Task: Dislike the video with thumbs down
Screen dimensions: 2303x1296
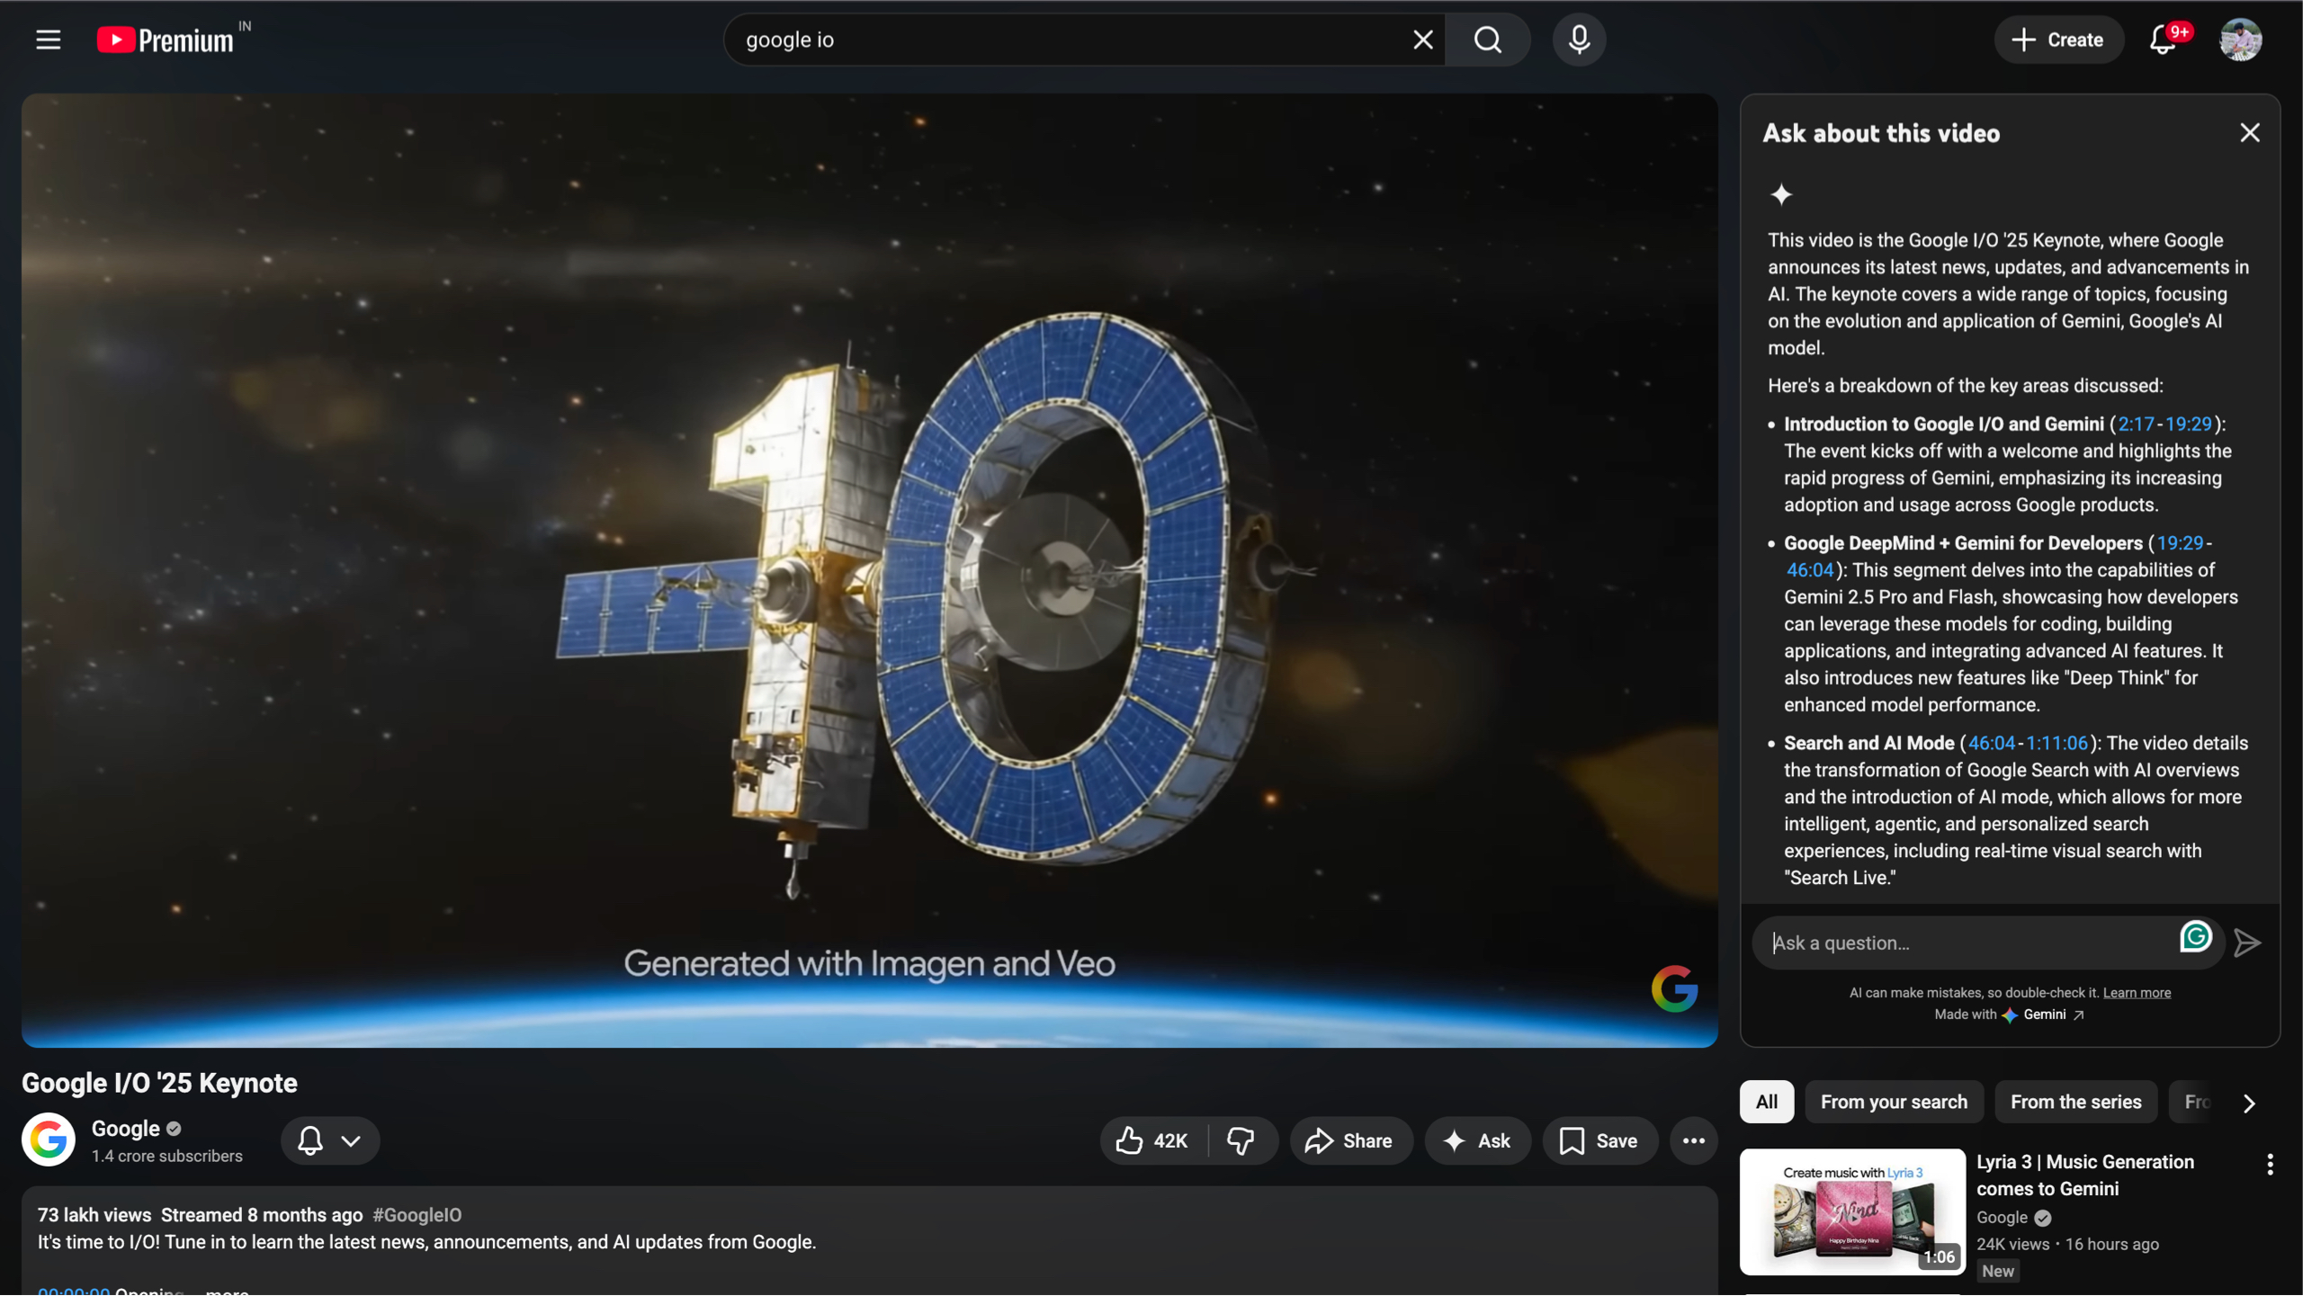Action: [x=1241, y=1140]
